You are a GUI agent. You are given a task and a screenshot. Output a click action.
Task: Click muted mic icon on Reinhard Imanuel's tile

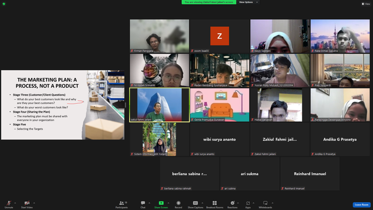[282, 188]
